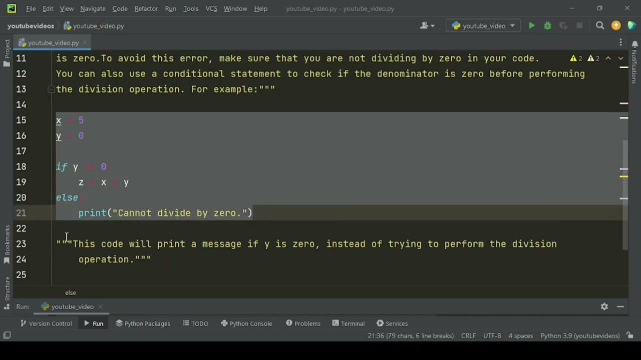Click youtube_video.py in navigation bar
This screenshot has width=641, height=360.
pos(94,25)
